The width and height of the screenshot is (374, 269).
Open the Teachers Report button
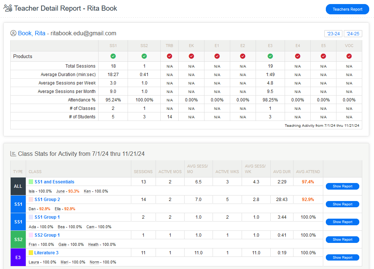pos(347,9)
